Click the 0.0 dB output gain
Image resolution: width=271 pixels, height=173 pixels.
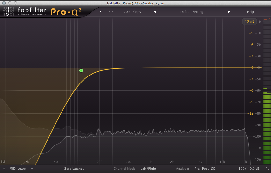255,169
